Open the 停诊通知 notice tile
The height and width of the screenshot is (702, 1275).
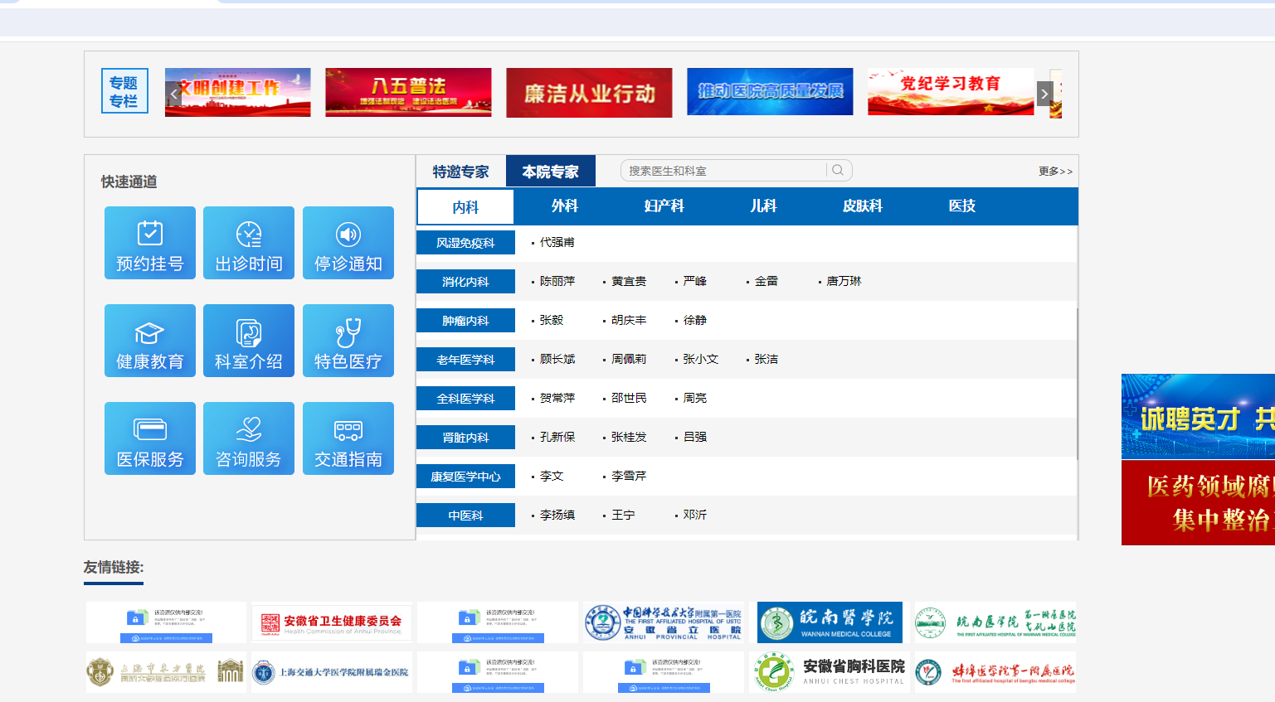[x=348, y=243]
